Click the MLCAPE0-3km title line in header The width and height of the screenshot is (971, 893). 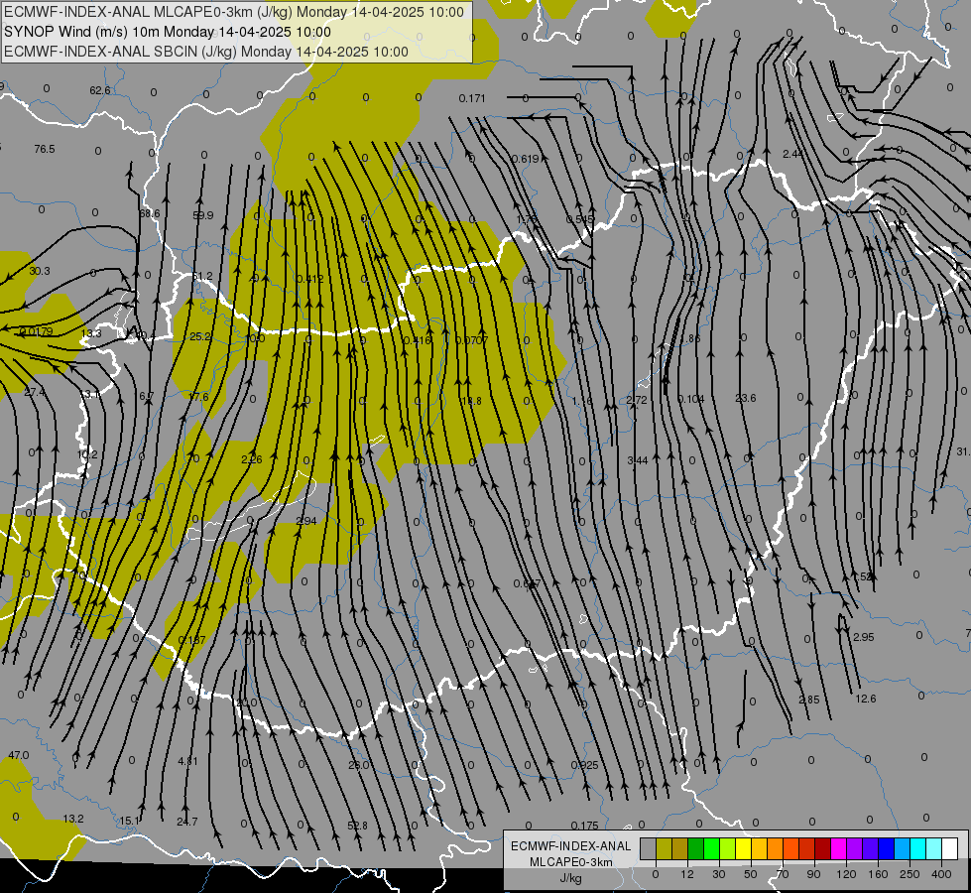pos(233,12)
